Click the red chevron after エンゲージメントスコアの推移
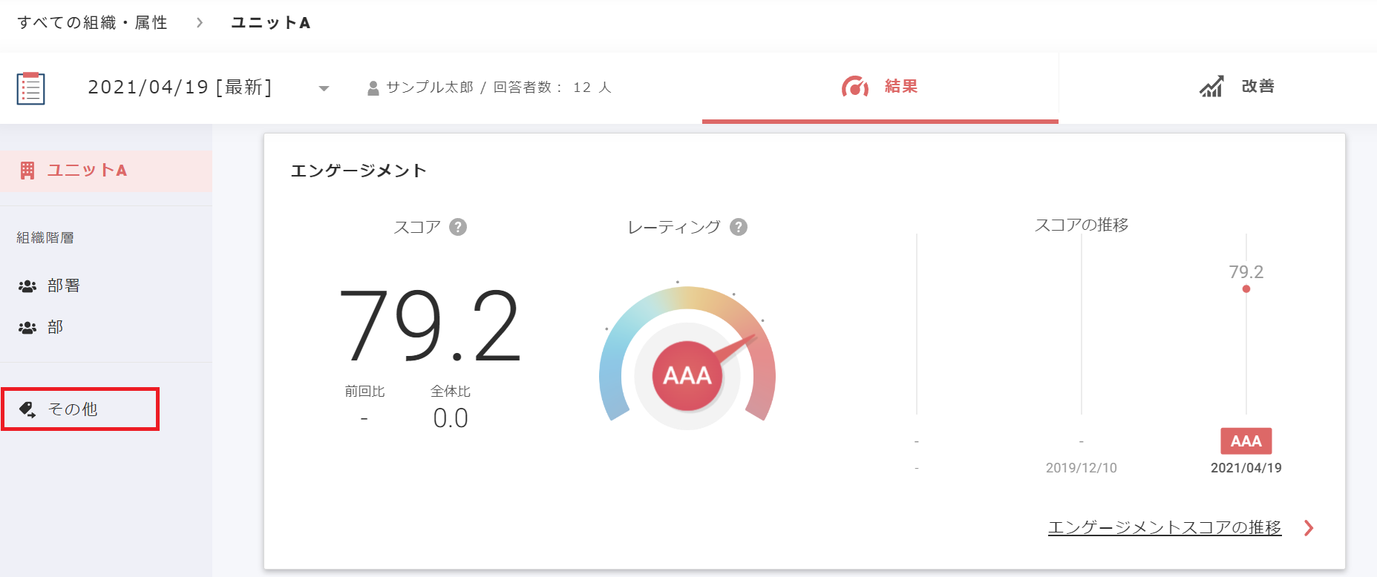 [1308, 527]
